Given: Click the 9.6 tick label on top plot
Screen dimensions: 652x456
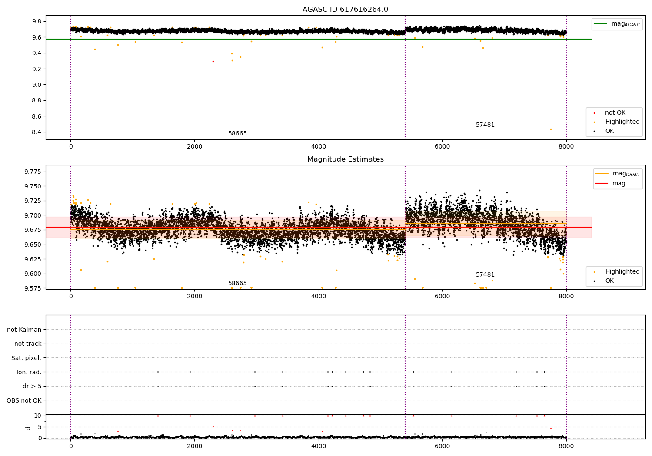Looking at the screenshot, I should coord(37,38).
